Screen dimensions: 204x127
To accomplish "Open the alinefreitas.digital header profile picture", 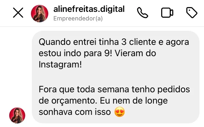I will (x=39, y=14).
